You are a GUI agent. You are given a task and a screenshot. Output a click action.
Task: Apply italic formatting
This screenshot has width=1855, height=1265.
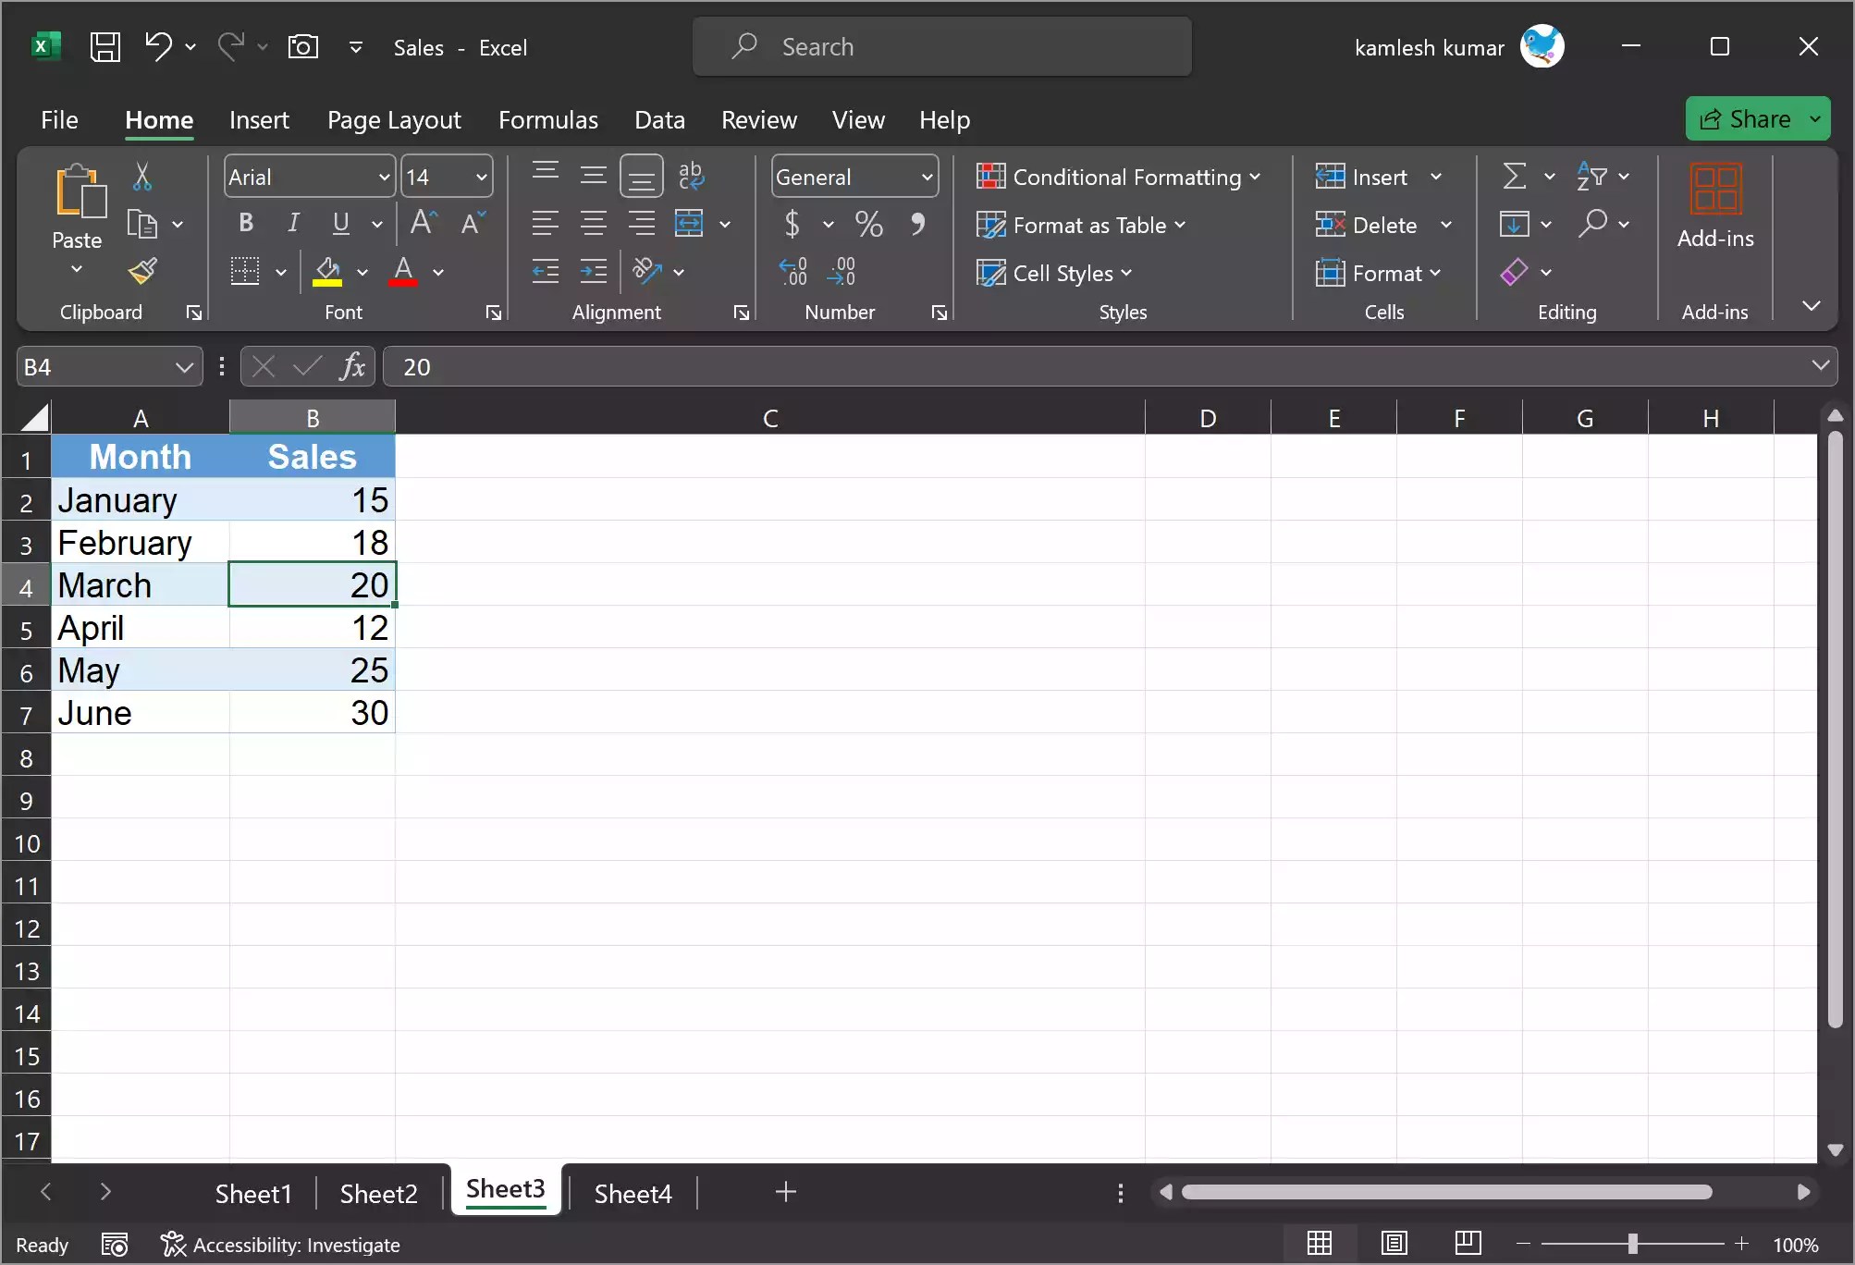(x=293, y=223)
